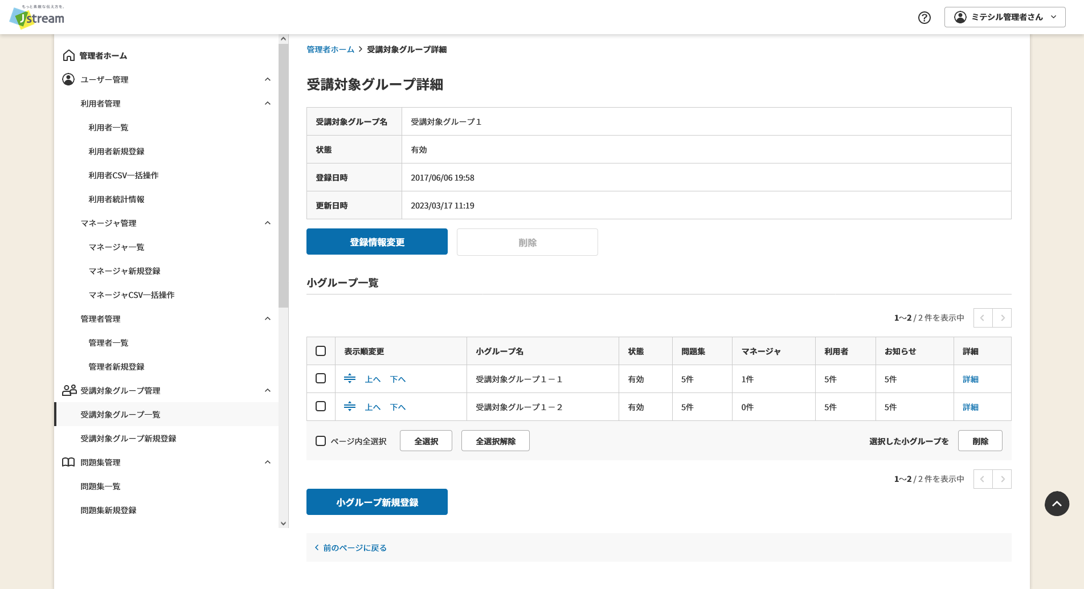Click the 小グループ新規登録 button
The width and height of the screenshot is (1084, 589).
pyautogui.click(x=377, y=502)
